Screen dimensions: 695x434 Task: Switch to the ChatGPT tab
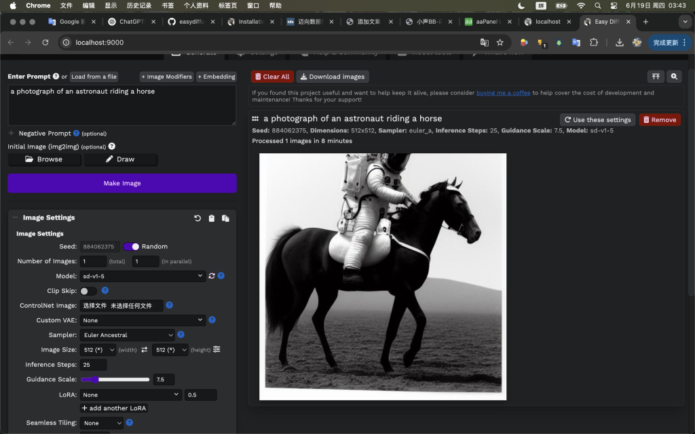click(132, 22)
